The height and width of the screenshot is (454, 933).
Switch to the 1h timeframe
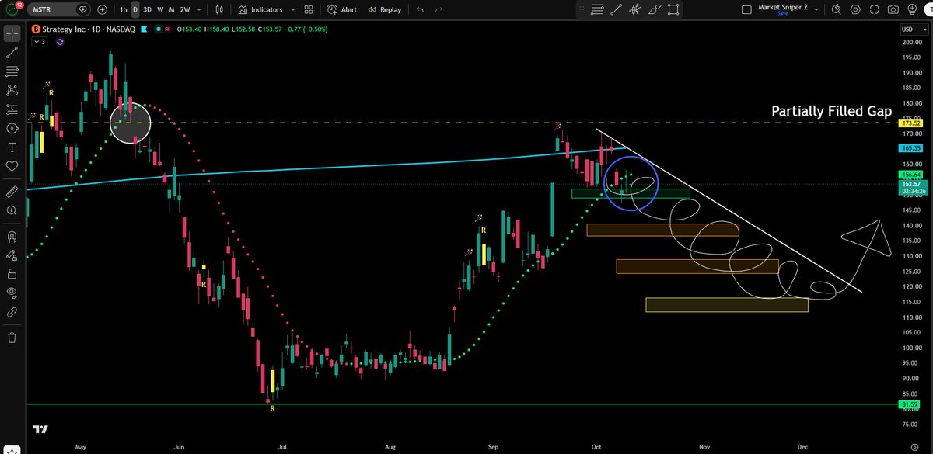tap(123, 9)
